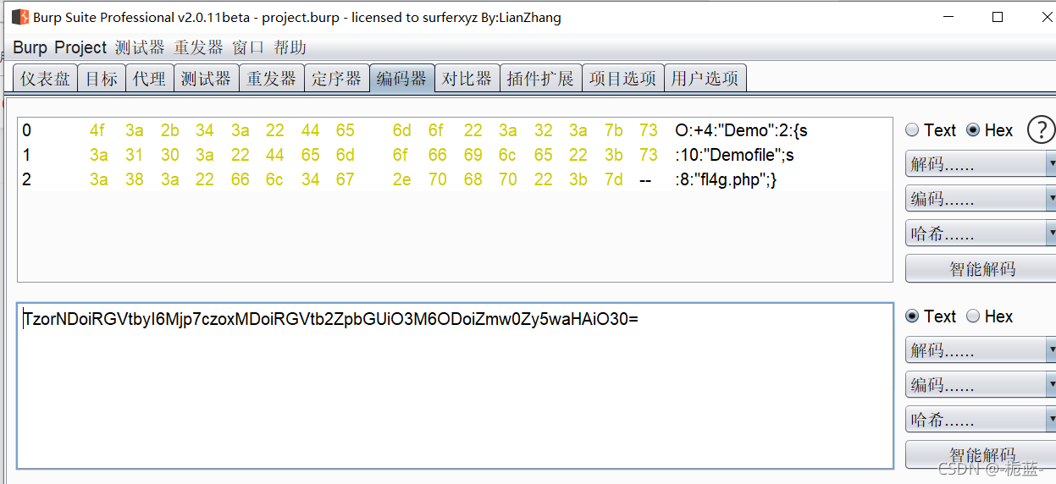Screen dimensions: 1056x484
Task: Switch to the 用户选项 tab
Action: pos(705,78)
